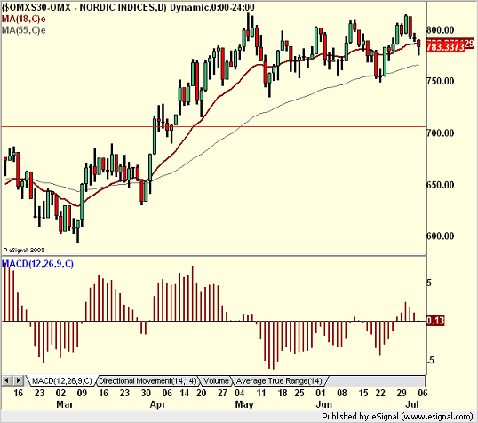This screenshot has width=478, height=423.
Task: Click the May month label on time axis
Action: pos(244,404)
